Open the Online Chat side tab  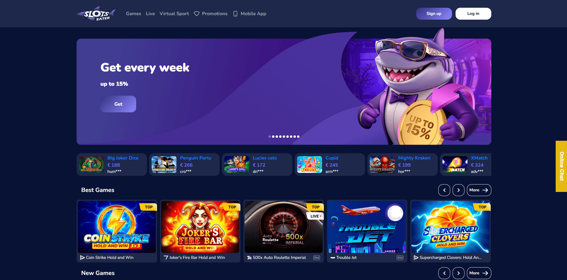click(561, 166)
